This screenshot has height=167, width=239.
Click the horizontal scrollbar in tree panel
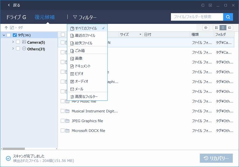tap(13, 149)
